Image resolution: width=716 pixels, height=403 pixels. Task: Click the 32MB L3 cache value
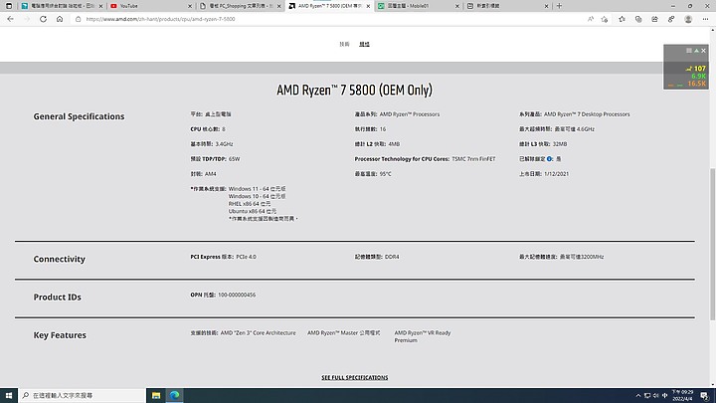pos(560,144)
